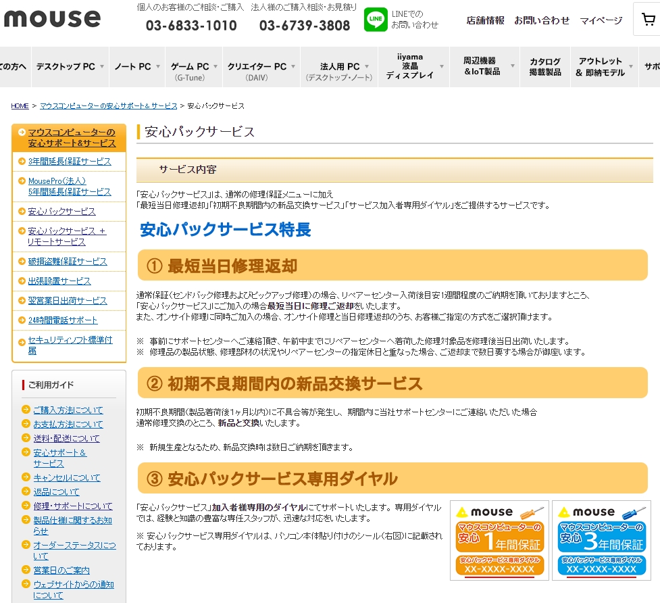The height and width of the screenshot is (603, 660).
Task: Open the 返品について guide link
Action: tap(56, 491)
